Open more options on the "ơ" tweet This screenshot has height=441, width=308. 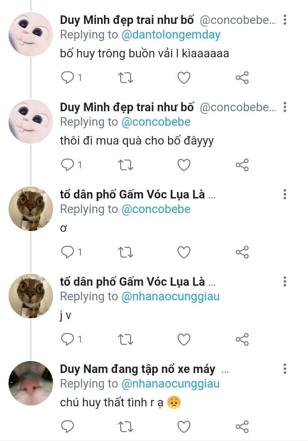[285, 194]
